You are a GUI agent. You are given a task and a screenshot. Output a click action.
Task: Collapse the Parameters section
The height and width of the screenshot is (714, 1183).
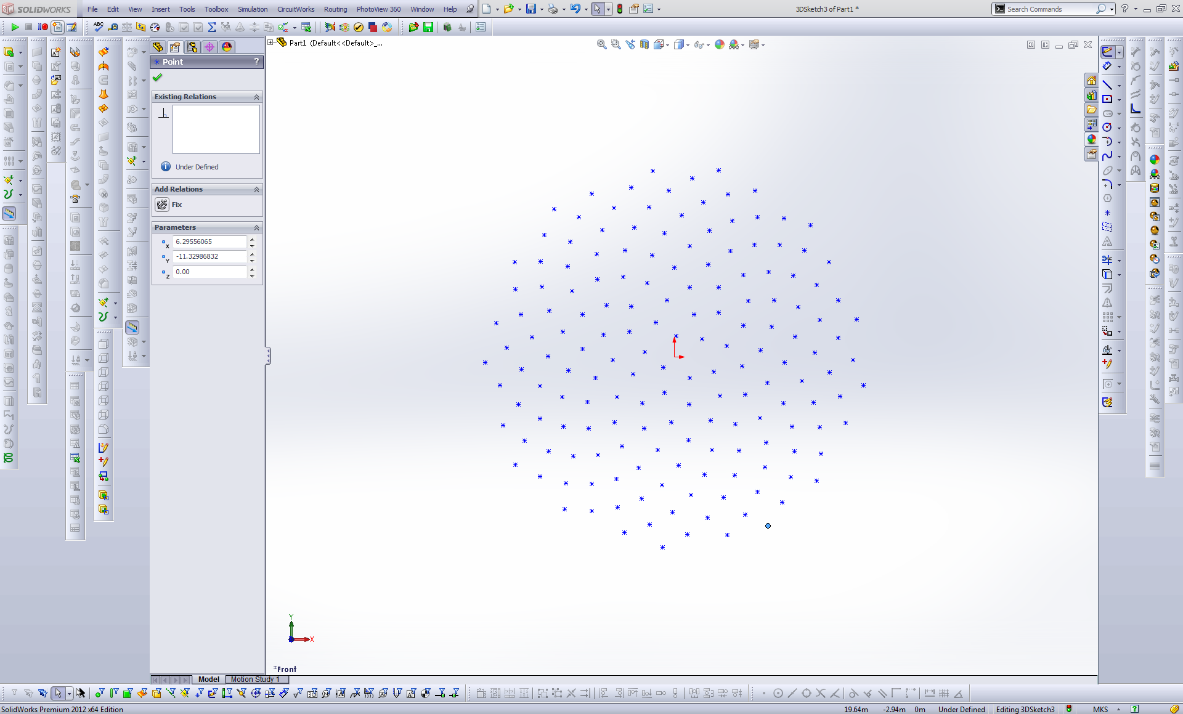[x=256, y=228]
